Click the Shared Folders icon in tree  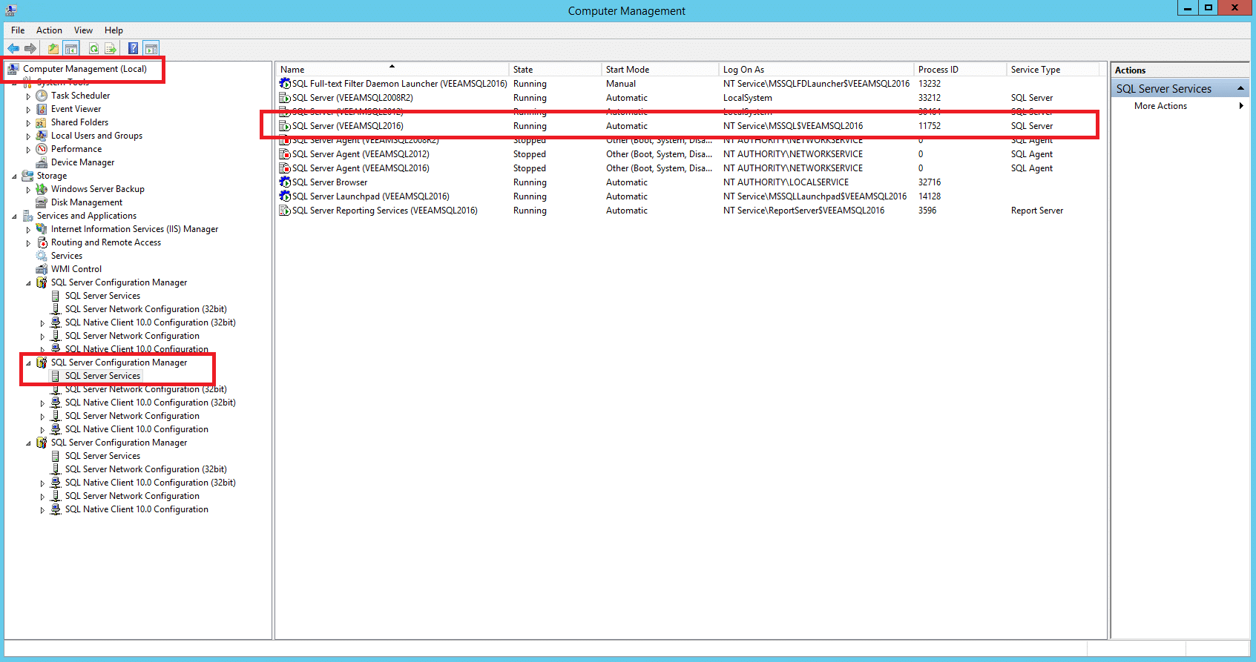point(42,122)
